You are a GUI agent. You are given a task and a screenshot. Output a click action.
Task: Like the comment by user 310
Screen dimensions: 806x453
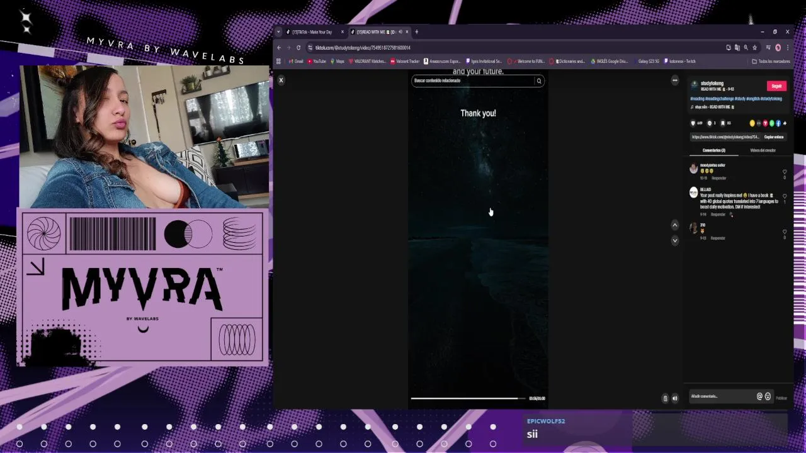pyautogui.click(x=785, y=232)
